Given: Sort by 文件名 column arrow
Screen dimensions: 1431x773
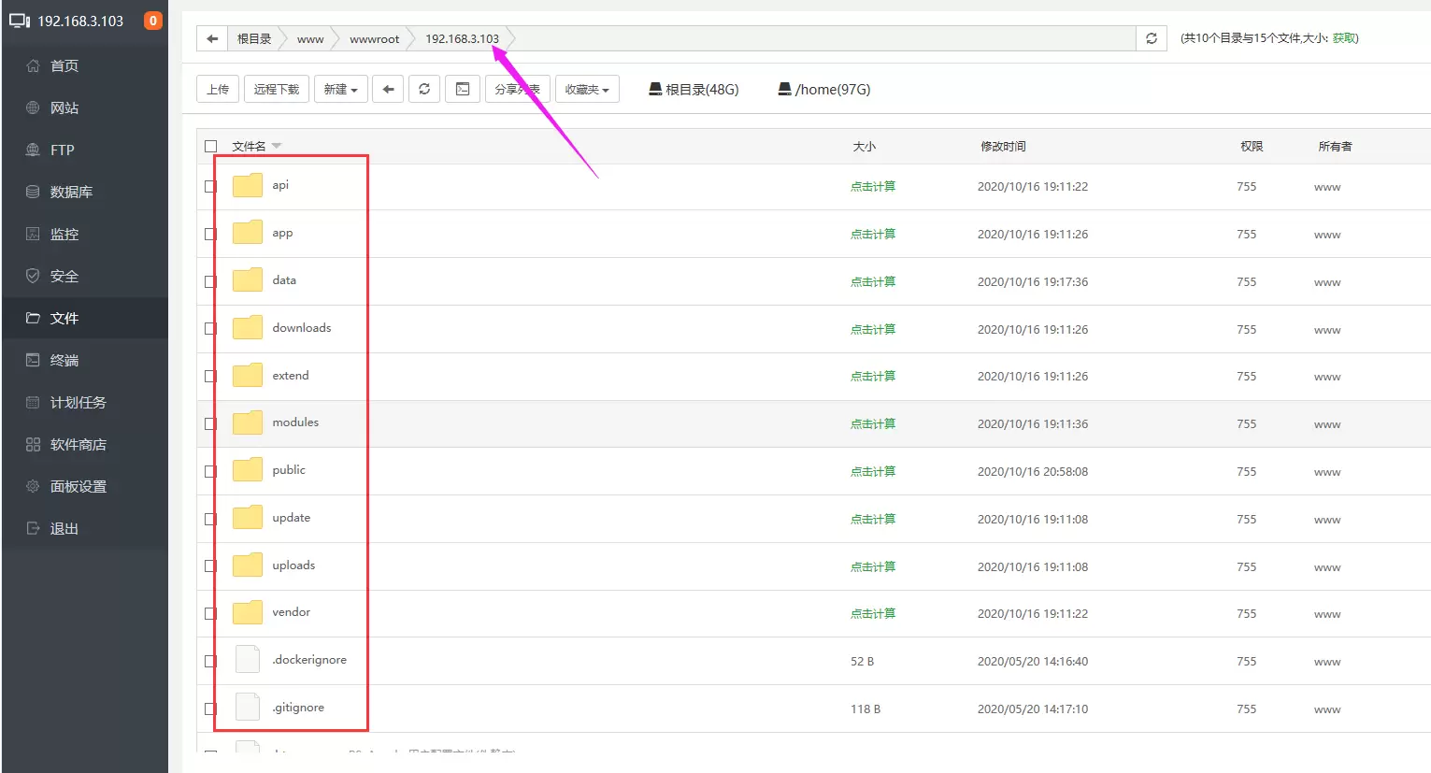Looking at the screenshot, I should [277, 146].
